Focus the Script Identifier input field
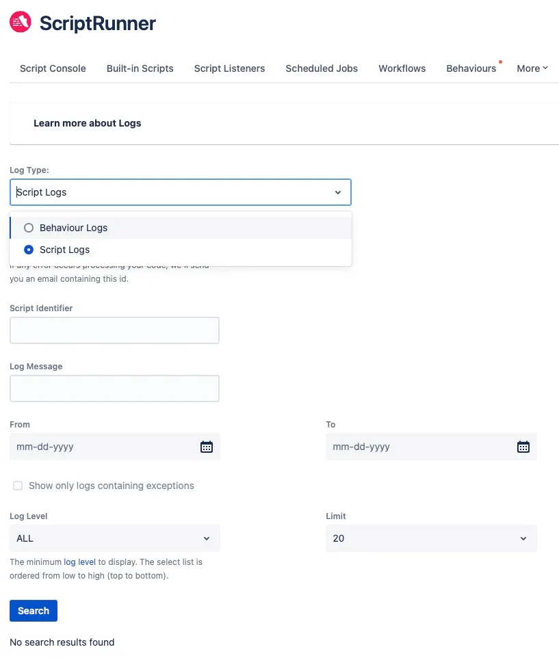 pos(114,330)
